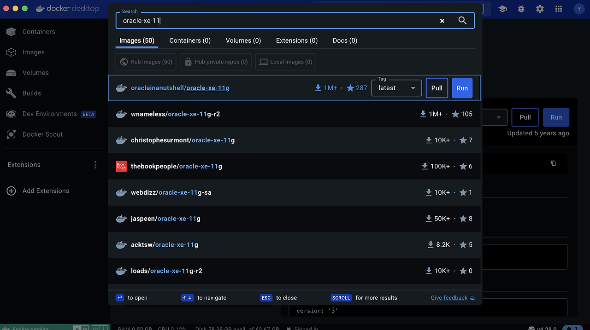Switch to Docs (0) tab
590x330 pixels.
(345, 41)
